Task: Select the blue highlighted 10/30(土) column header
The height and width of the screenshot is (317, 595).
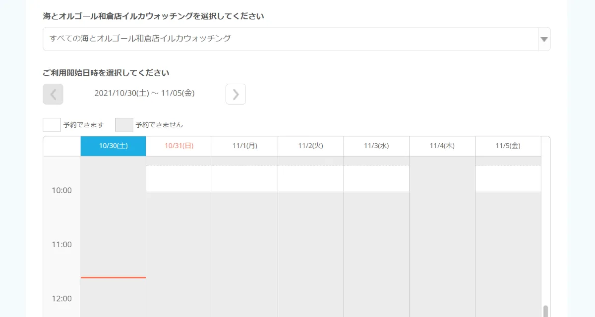Action: (x=113, y=146)
